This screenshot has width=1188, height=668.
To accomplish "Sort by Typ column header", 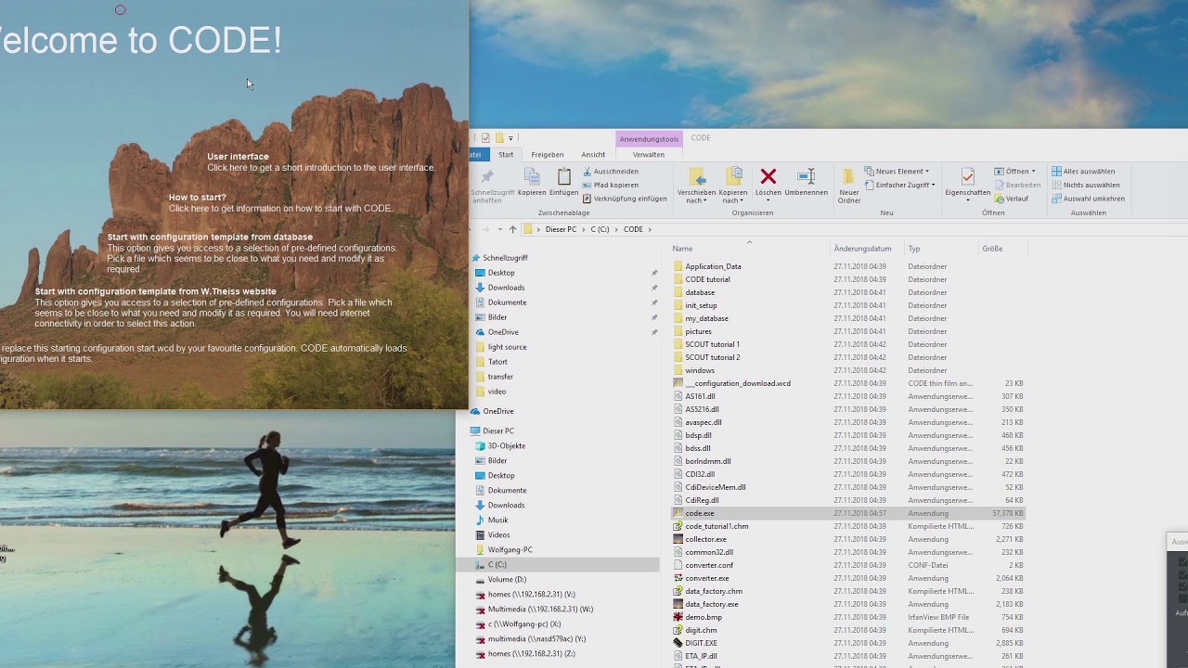I will point(914,249).
